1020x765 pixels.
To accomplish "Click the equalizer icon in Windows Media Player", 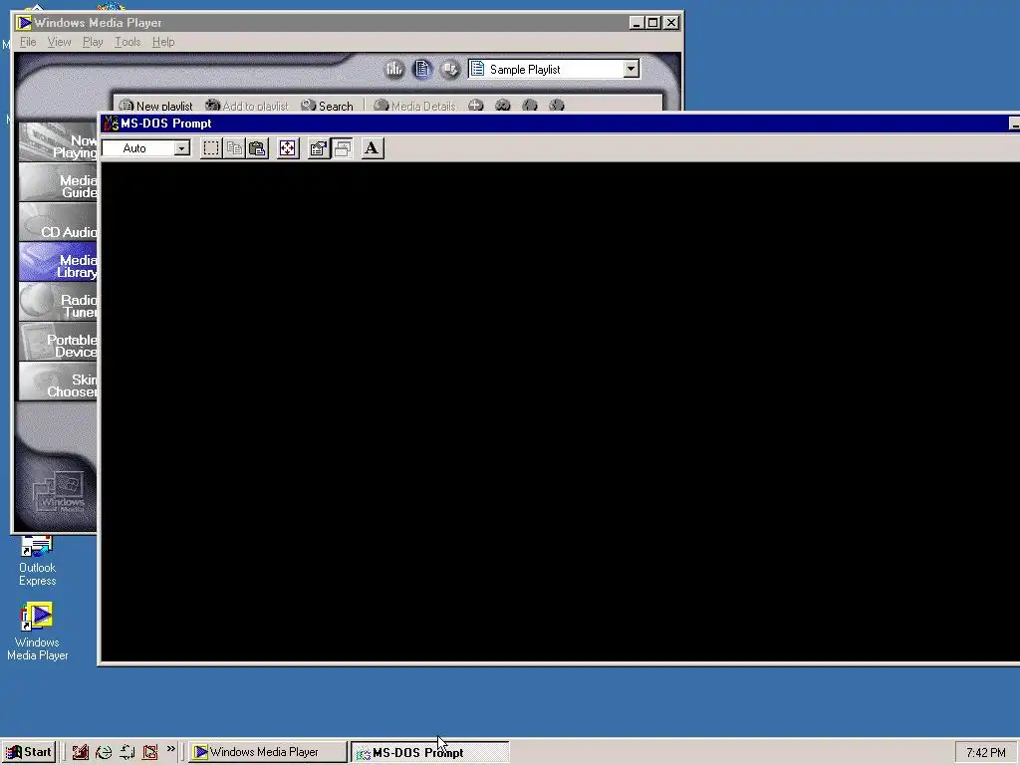I will (394, 69).
